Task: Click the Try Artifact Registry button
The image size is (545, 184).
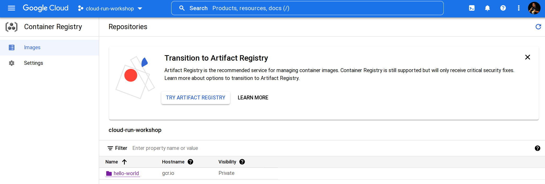Action: point(196,98)
